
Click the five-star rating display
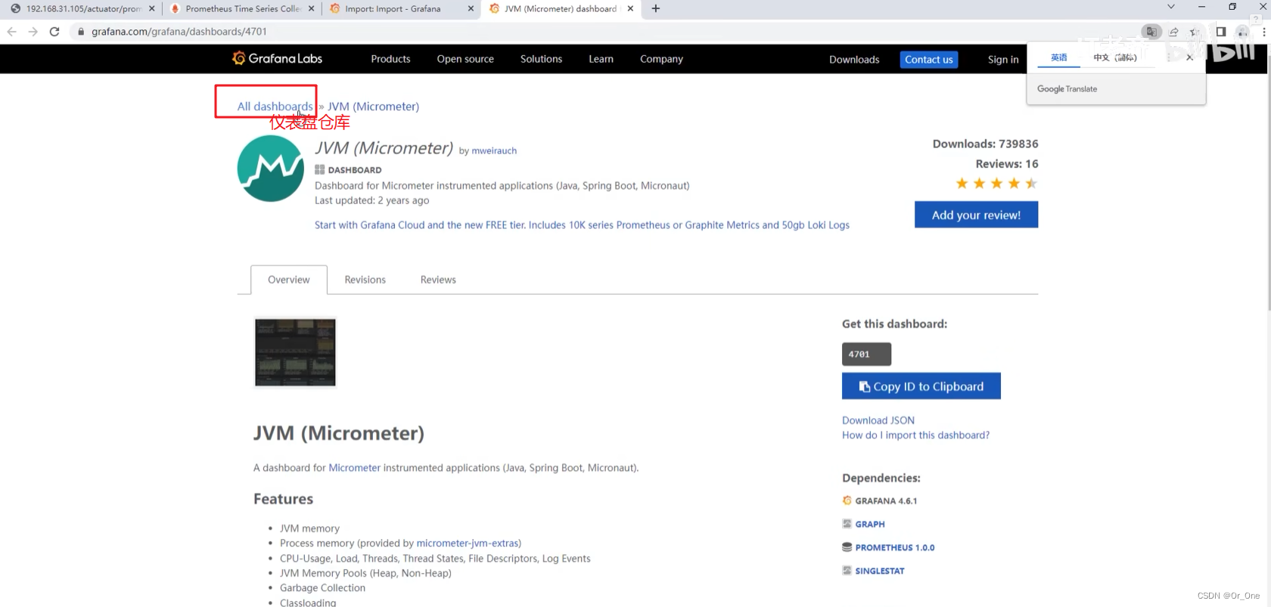pos(996,184)
